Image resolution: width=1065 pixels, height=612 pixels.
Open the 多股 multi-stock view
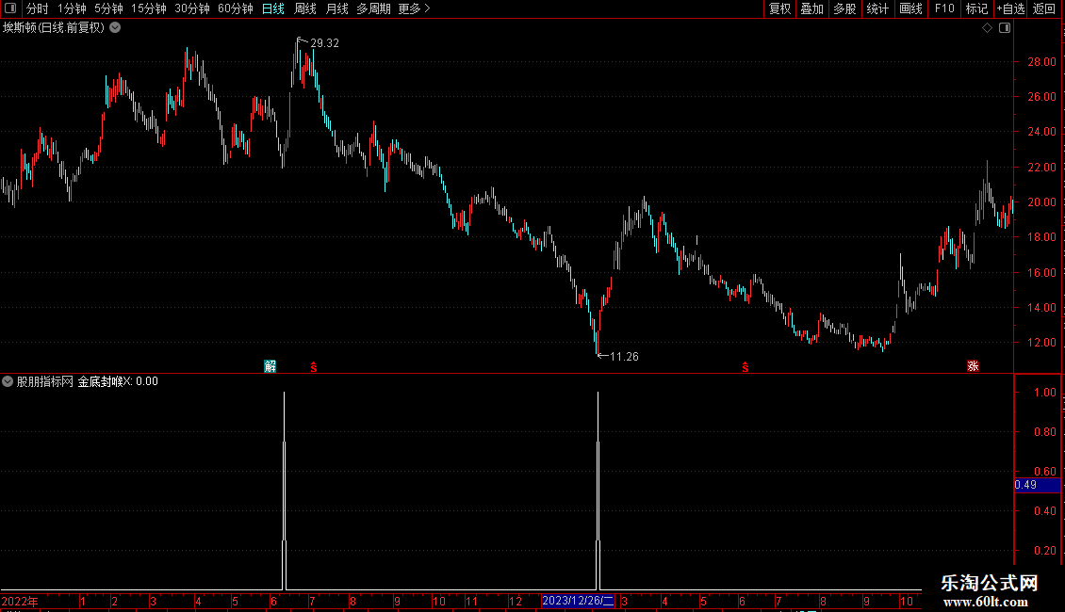(844, 8)
